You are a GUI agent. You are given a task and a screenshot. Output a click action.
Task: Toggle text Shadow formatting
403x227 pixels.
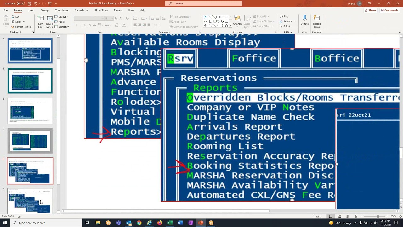tap(90, 25)
